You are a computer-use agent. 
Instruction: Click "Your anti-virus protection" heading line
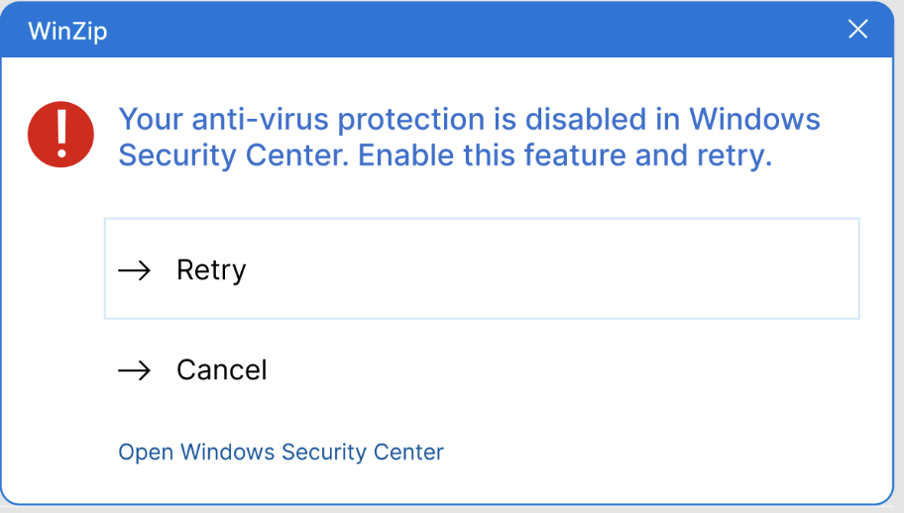(301, 120)
